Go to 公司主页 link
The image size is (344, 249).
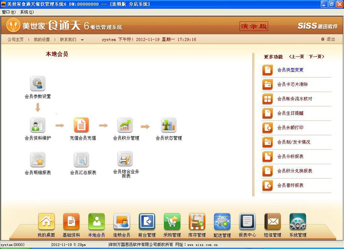(15, 39)
